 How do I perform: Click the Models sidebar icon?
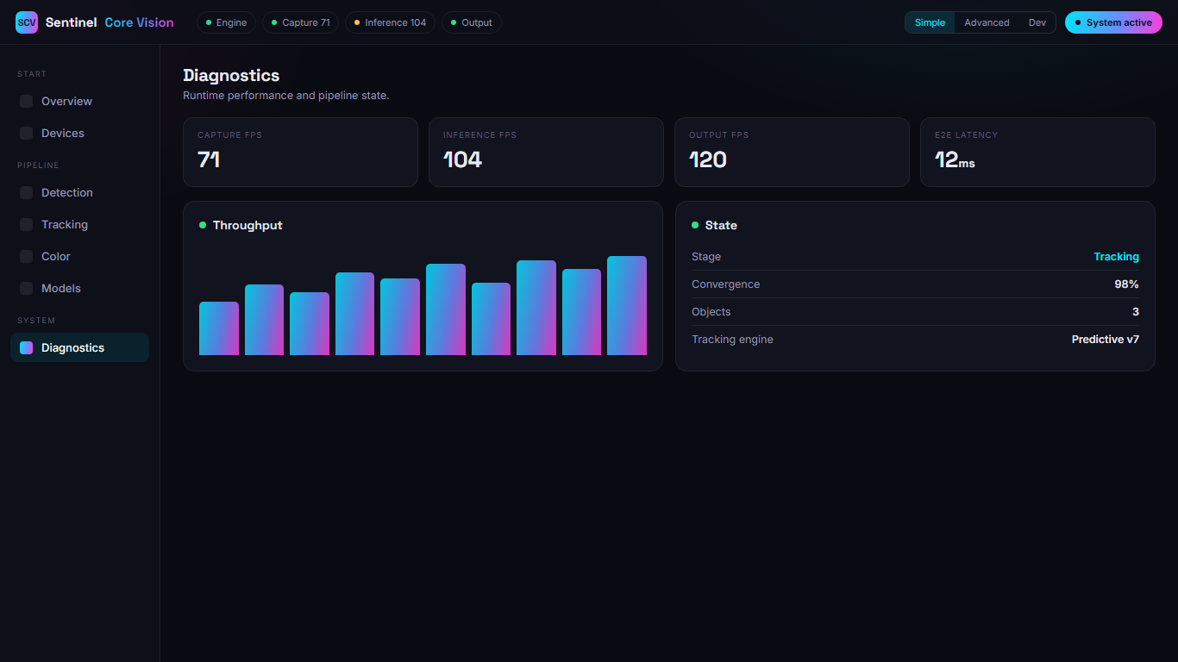(27, 289)
